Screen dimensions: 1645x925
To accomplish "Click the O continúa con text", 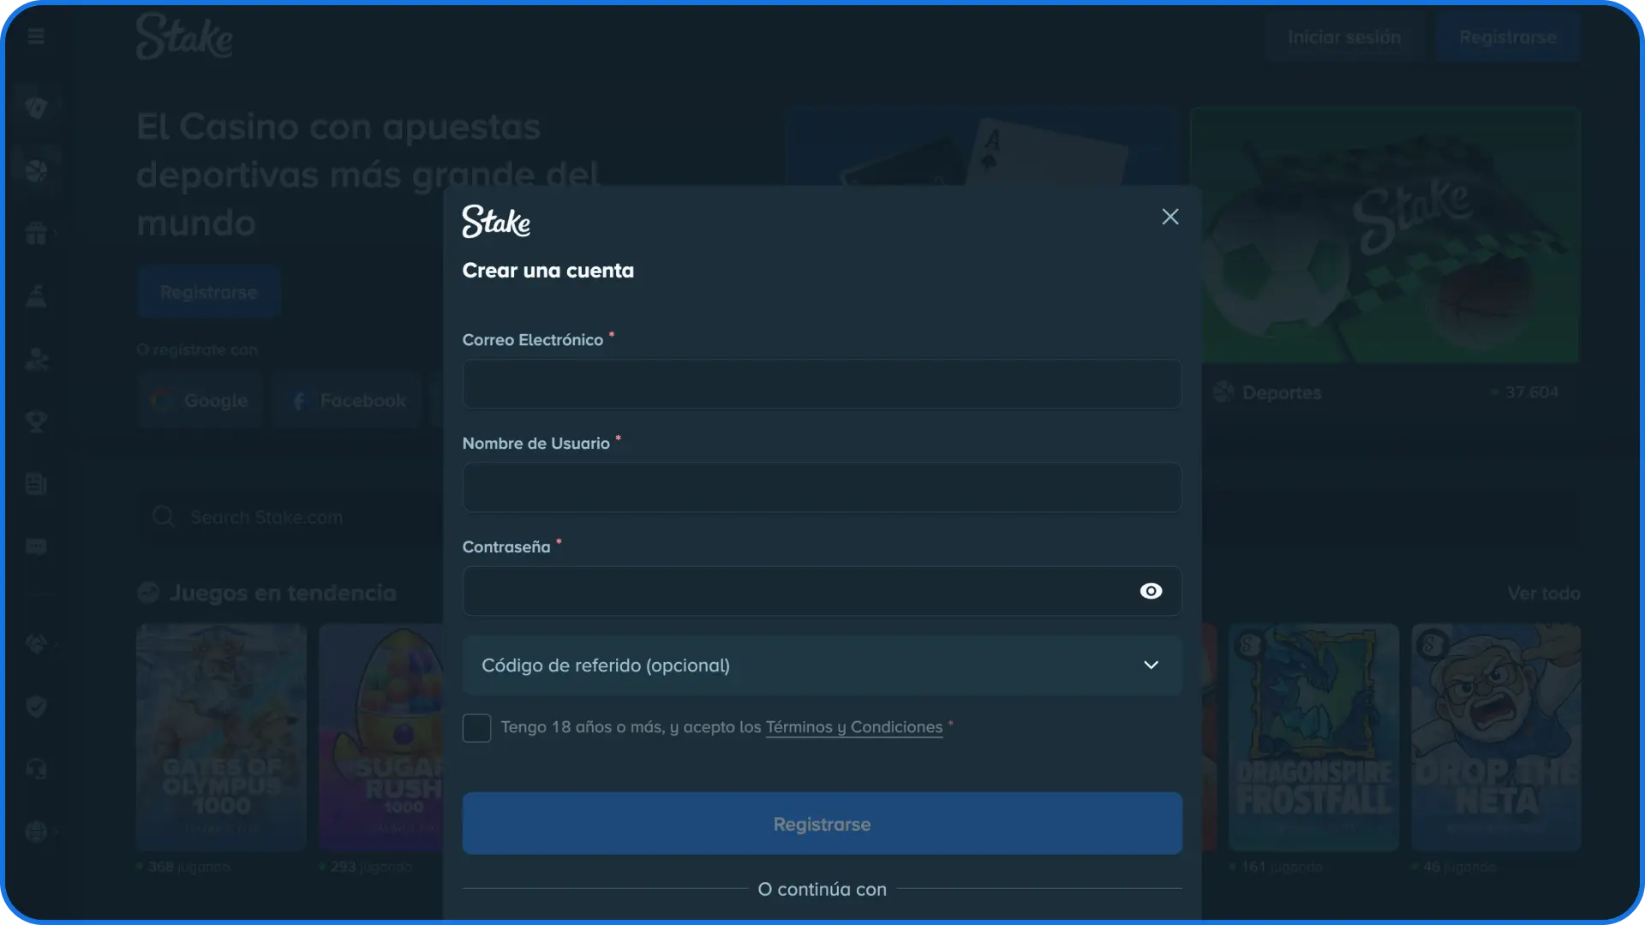I will click(822, 889).
